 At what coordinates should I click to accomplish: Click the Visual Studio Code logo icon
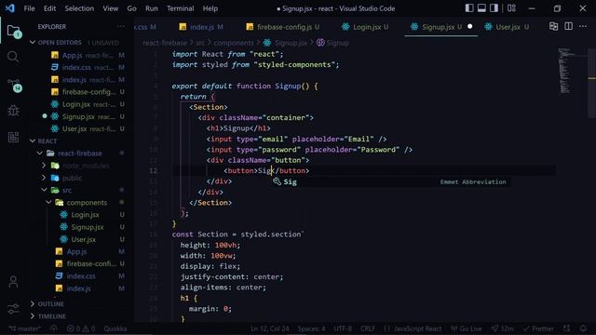[x=10, y=8]
